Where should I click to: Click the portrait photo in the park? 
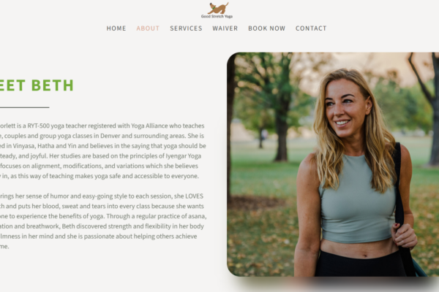click(333, 164)
